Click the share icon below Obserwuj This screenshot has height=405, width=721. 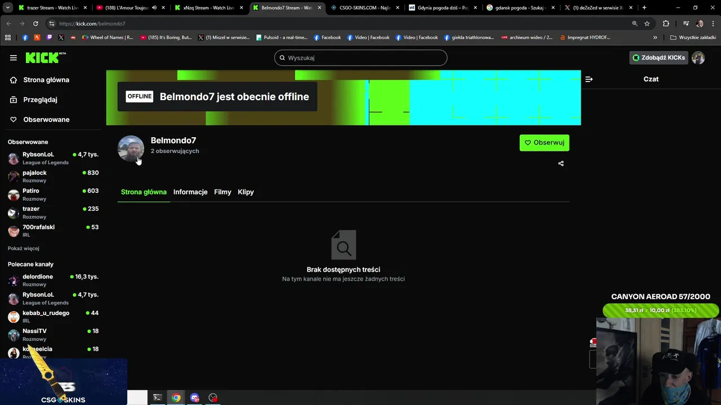(560, 164)
